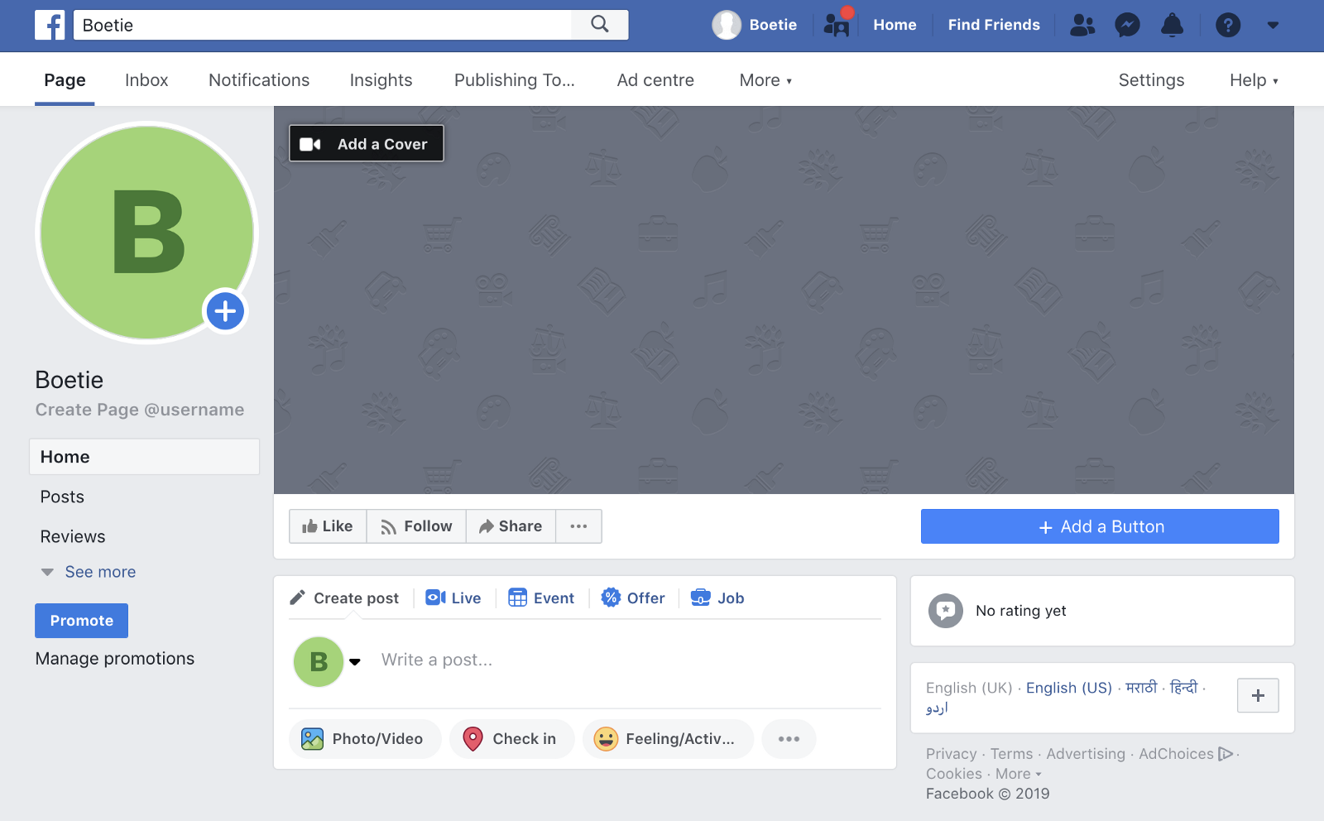Open the Privacy footer link
1324x821 pixels.
click(x=952, y=754)
